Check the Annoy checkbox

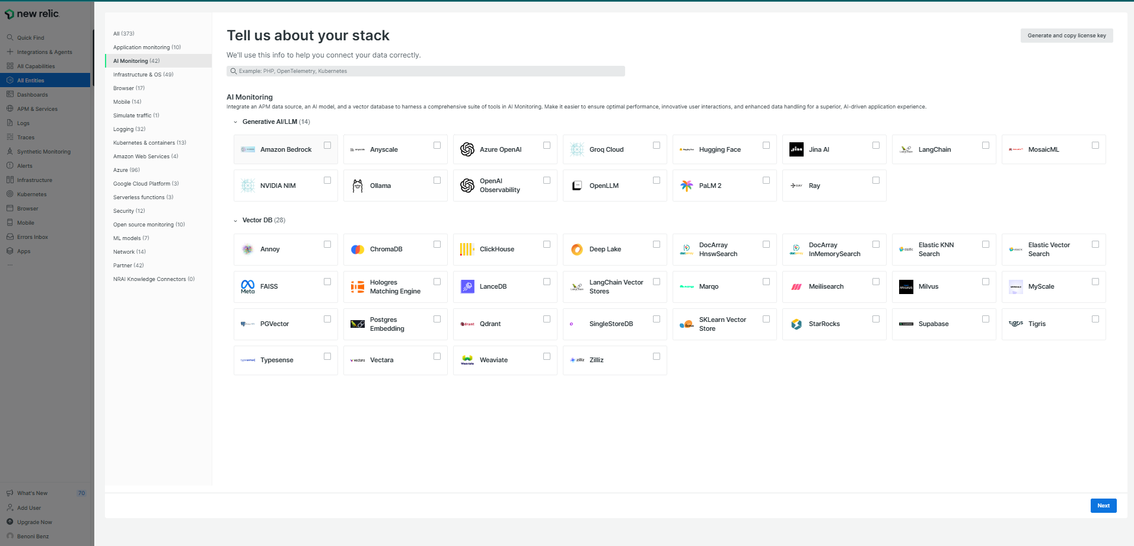(x=327, y=244)
